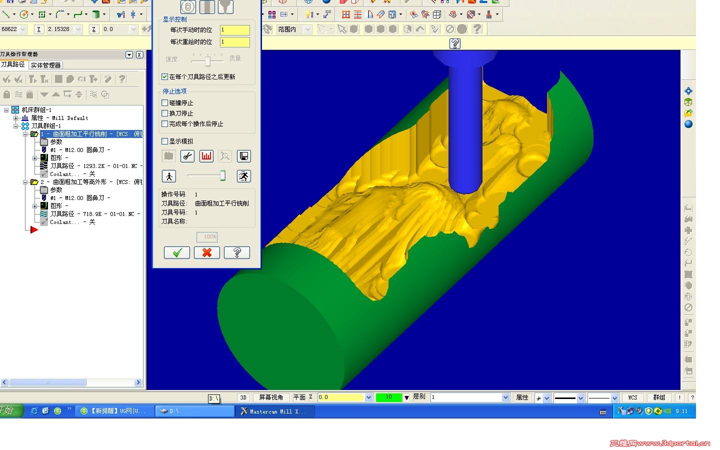Image resolution: width=720 pixels, height=450 pixels.
Task: Open the Z coordinate dropdown
Action: click(133, 29)
